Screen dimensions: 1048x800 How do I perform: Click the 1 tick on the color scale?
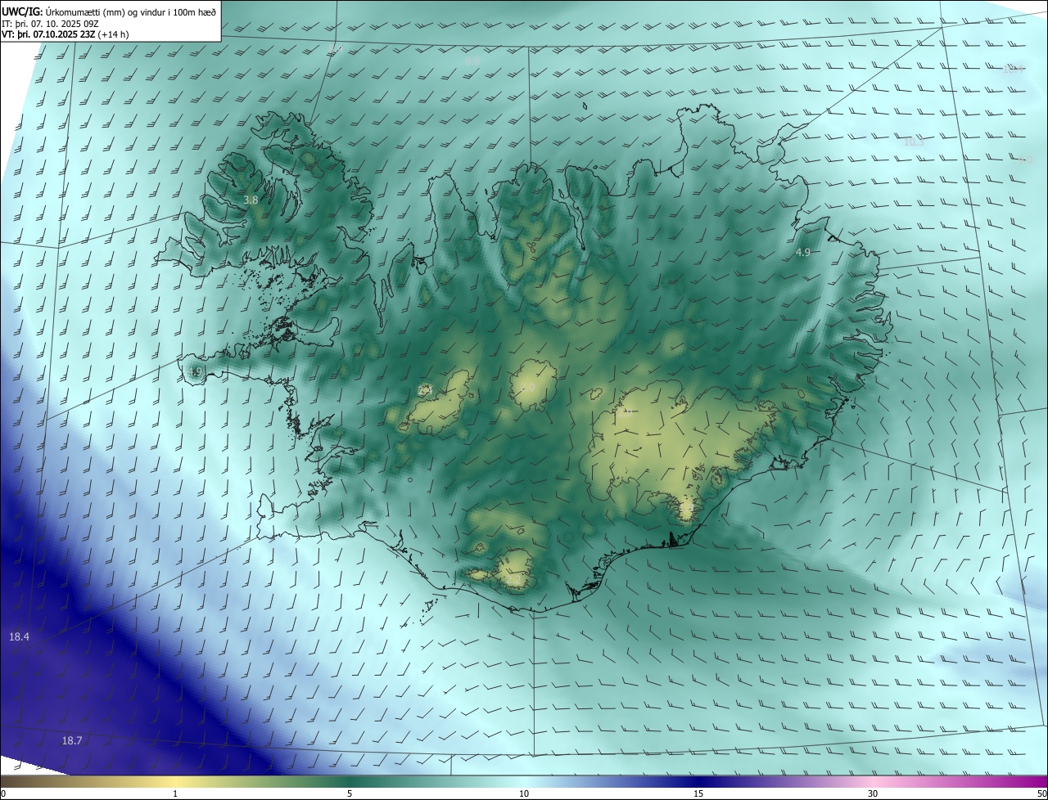(175, 793)
